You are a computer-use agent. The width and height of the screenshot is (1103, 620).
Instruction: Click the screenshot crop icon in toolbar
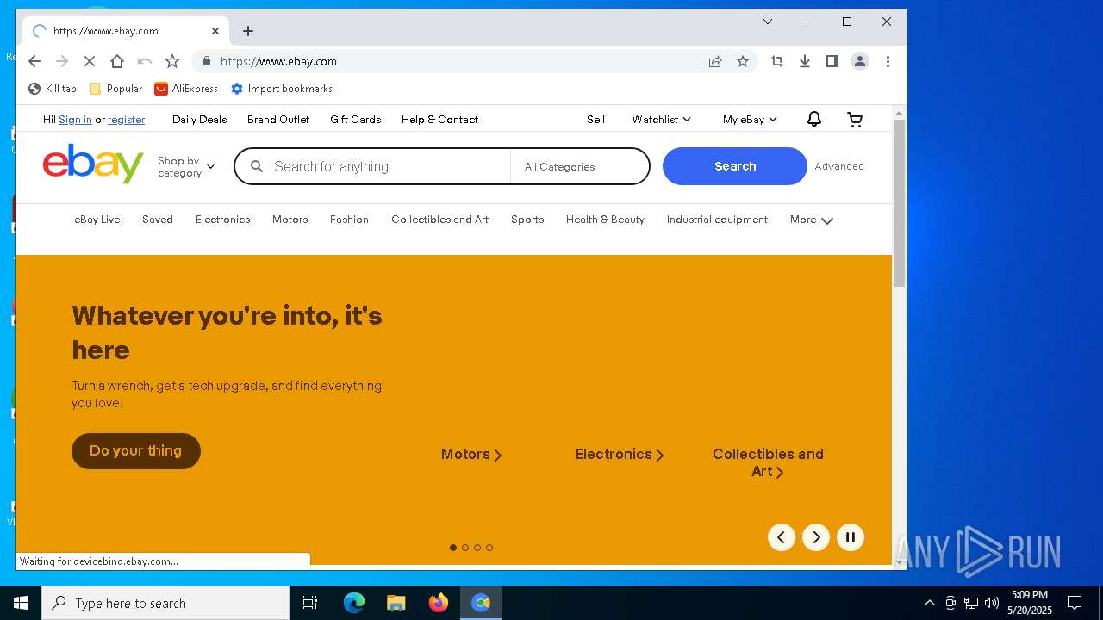click(777, 61)
